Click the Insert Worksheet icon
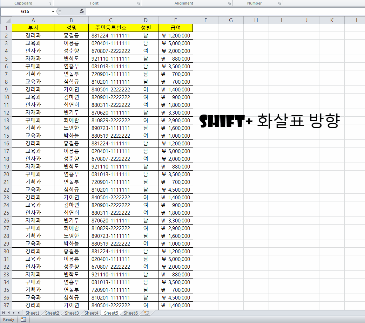This screenshot has width=365, height=323. [147, 313]
